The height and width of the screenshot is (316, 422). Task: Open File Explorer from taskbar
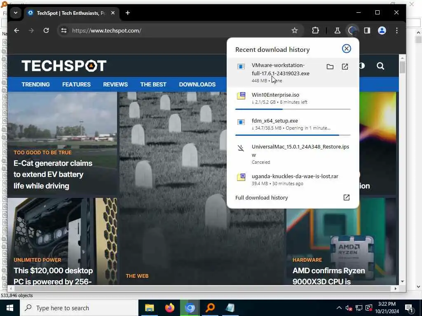(149, 308)
